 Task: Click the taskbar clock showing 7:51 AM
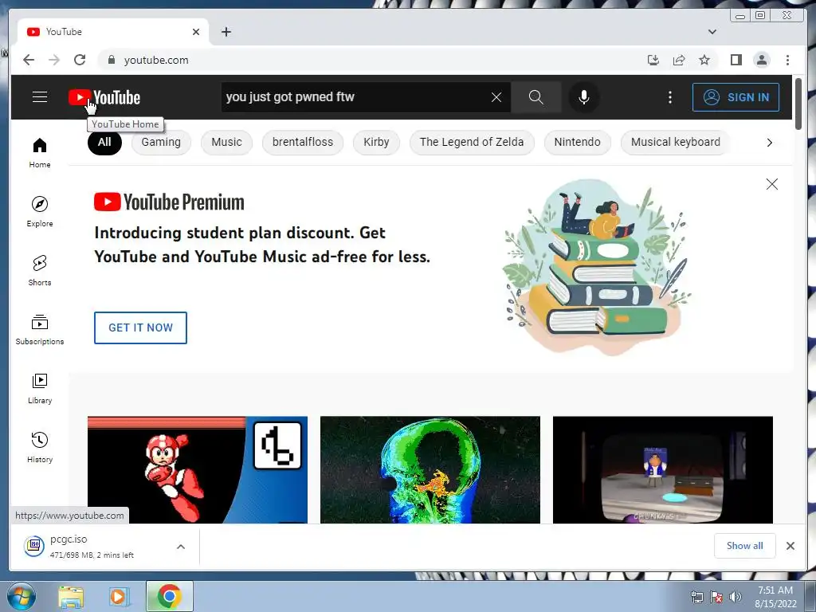[775, 596]
